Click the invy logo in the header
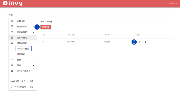The height and width of the screenshot is (102, 181). click(x=13, y=3)
